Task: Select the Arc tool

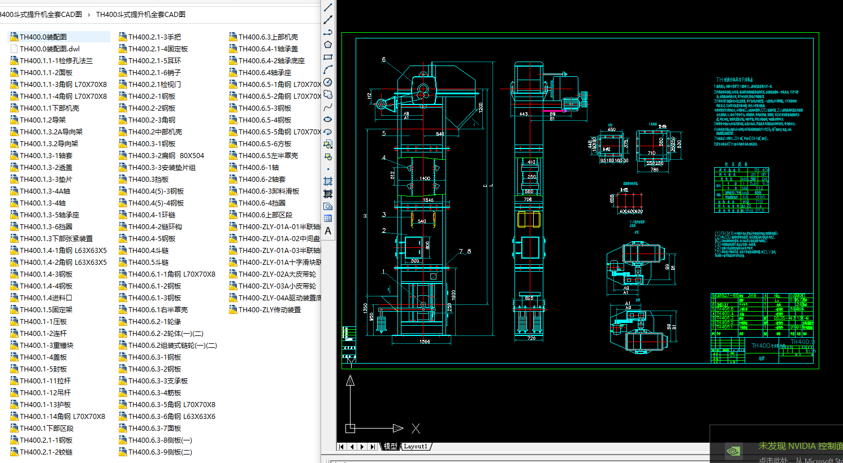Action: (x=328, y=69)
